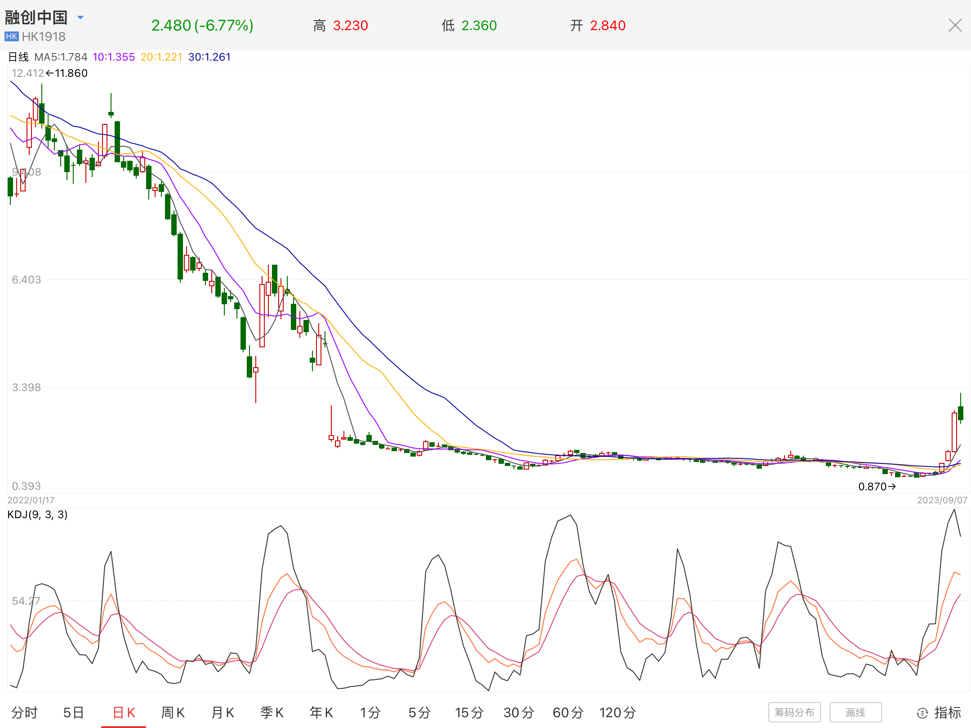Open the 年K yearly chart
The image size is (971, 728).
tap(321, 712)
